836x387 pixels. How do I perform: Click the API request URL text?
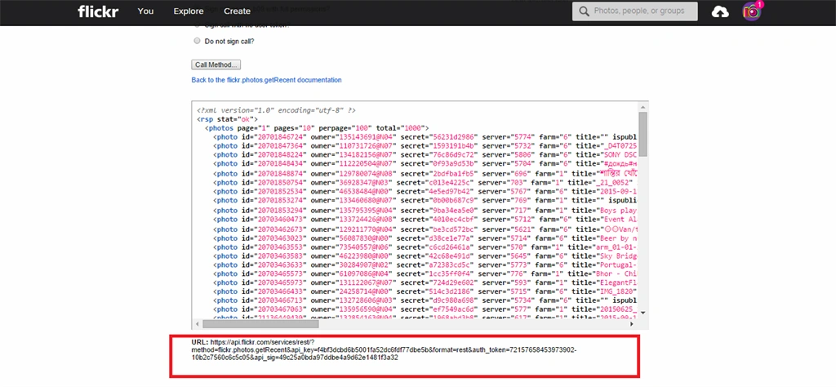tap(384, 349)
